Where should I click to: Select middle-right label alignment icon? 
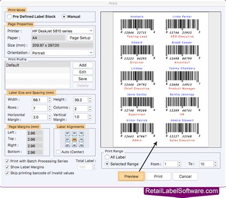[81, 140]
